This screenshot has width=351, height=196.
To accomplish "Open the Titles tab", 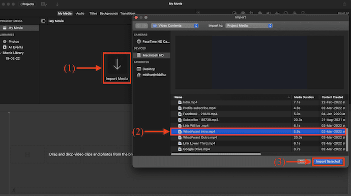I will (x=93, y=13).
